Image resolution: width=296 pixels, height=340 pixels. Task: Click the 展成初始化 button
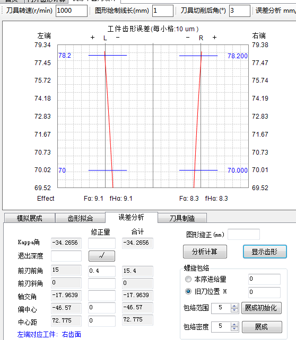click(x=261, y=308)
